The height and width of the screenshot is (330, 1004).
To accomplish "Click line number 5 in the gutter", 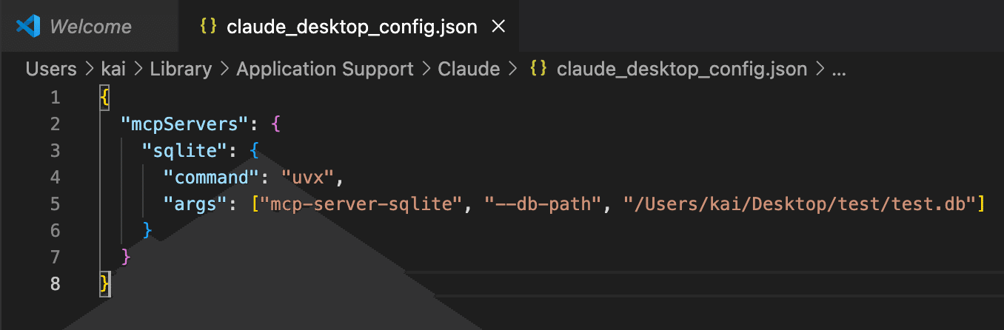I will coord(55,203).
